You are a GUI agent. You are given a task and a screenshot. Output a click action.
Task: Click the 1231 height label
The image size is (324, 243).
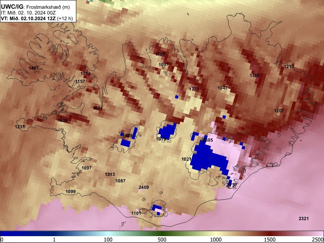point(20,127)
